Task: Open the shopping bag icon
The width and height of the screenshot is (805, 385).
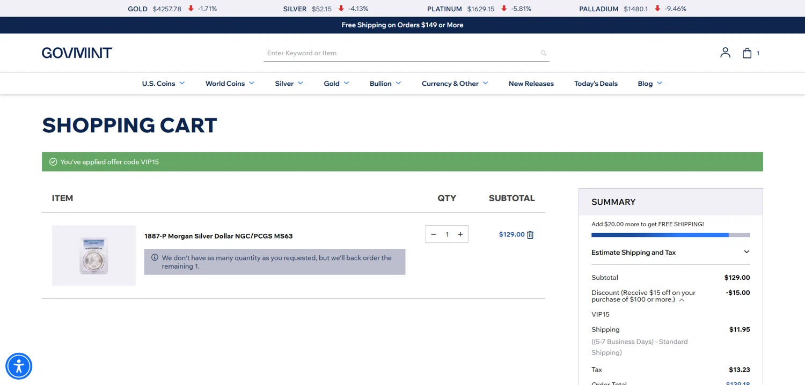Action: [747, 53]
